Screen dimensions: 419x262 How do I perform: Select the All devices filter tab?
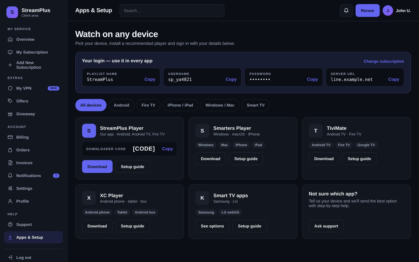[x=91, y=105]
